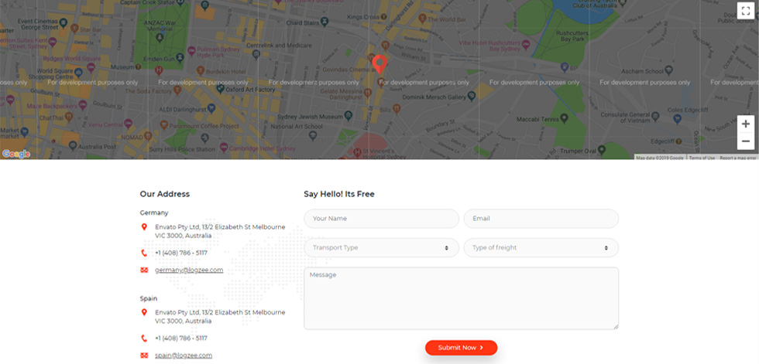759x364 pixels.
Task: Click Germany phone icon
Action: [x=144, y=253]
